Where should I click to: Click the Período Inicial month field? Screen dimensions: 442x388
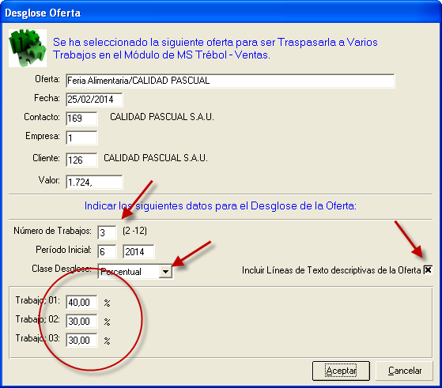point(107,251)
